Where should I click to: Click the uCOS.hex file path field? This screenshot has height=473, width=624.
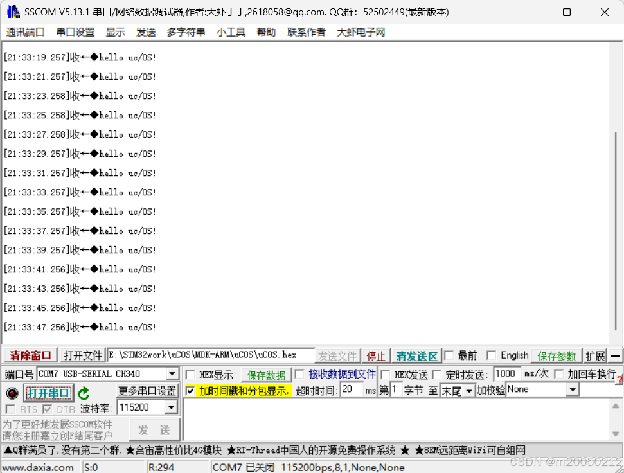point(211,355)
